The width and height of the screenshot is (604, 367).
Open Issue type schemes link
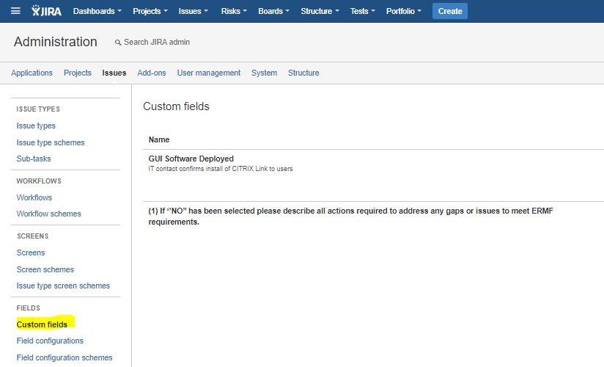click(x=51, y=142)
